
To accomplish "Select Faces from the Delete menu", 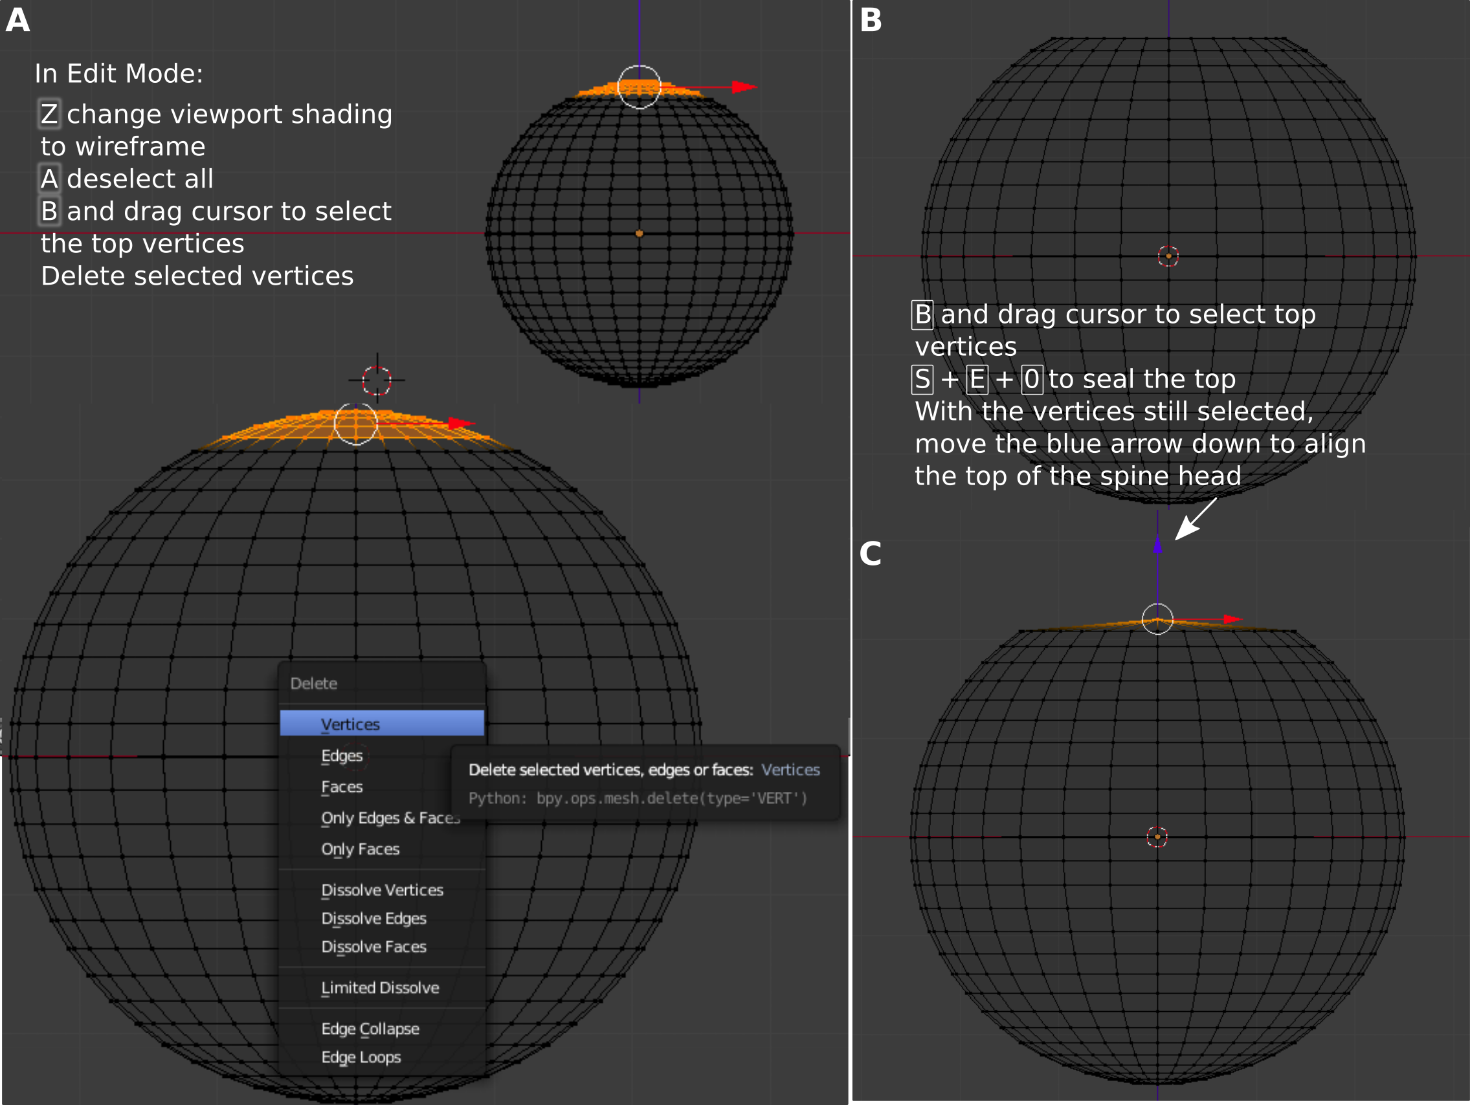I will pyautogui.click(x=342, y=787).
